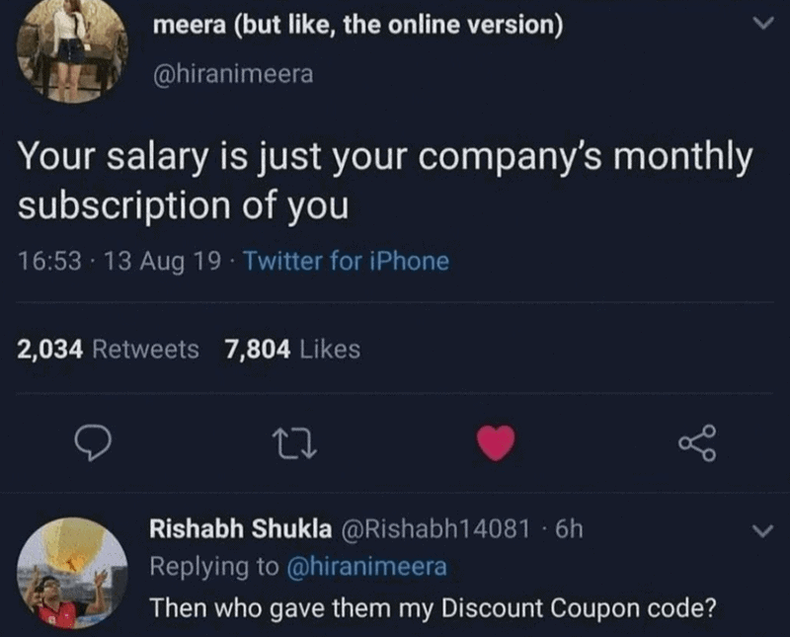View the 7,804 Likes list
The height and width of the screenshot is (637, 790).
coord(292,350)
